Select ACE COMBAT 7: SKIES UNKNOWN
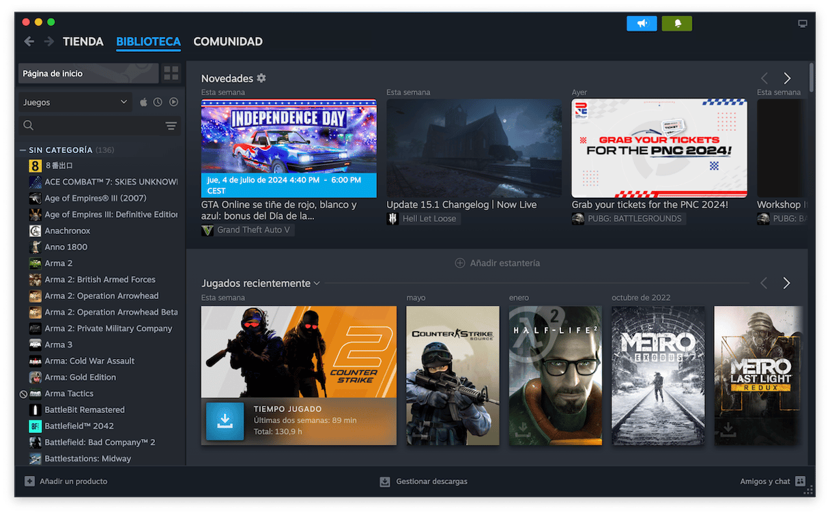Image resolution: width=830 pixels, height=514 pixels. (x=102, y=182)
